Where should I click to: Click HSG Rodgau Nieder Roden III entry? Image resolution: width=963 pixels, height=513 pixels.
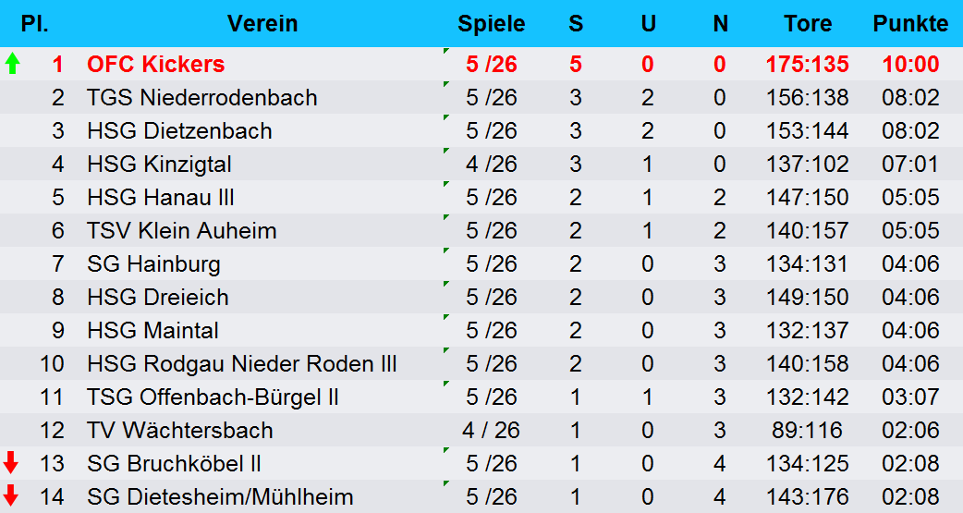(x=242, y=363)
